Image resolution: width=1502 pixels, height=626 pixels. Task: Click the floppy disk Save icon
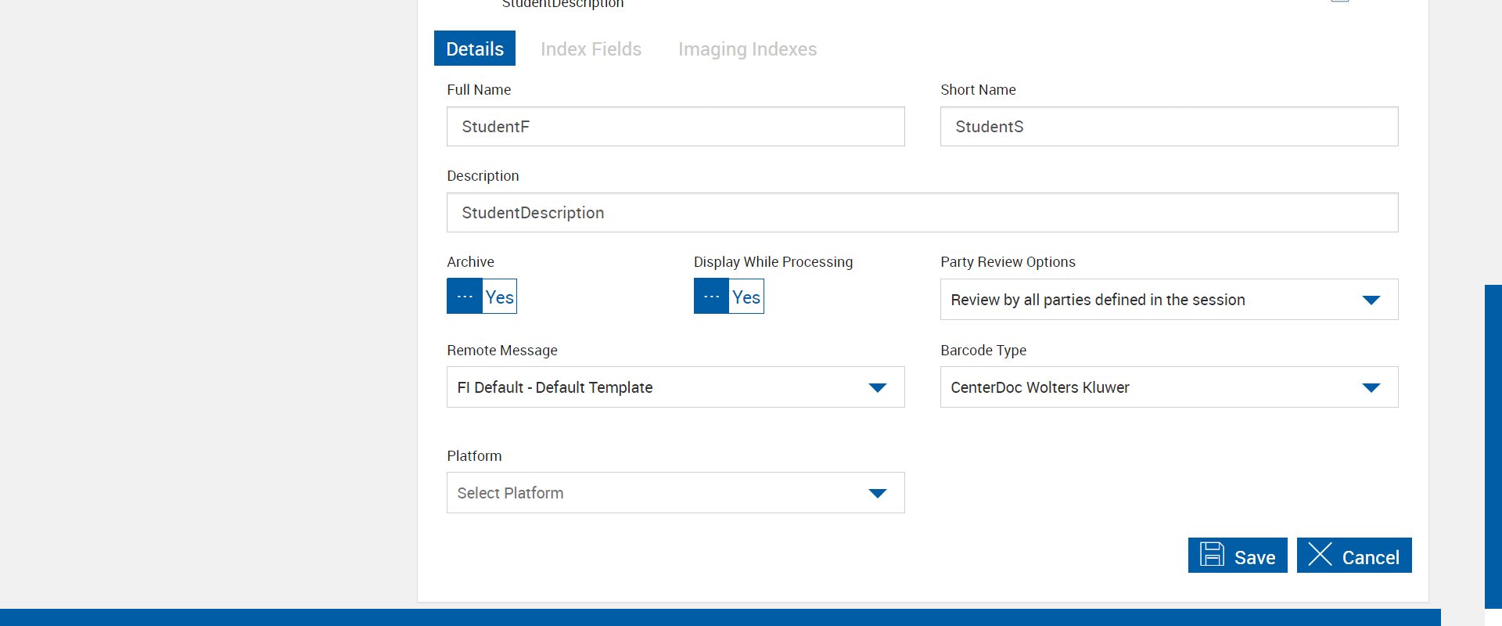[x=1212, y=555]
